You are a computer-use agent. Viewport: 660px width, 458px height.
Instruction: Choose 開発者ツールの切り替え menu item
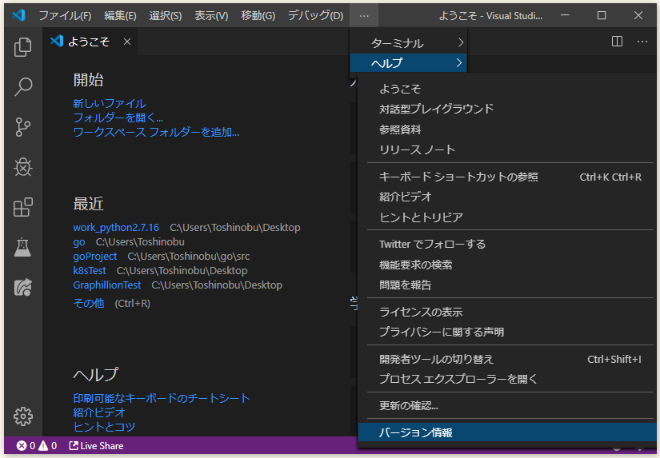[507, 359]
